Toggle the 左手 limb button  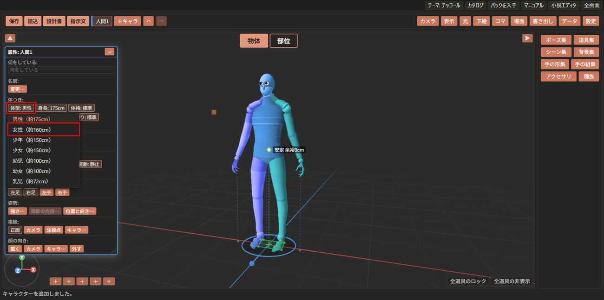46,192
